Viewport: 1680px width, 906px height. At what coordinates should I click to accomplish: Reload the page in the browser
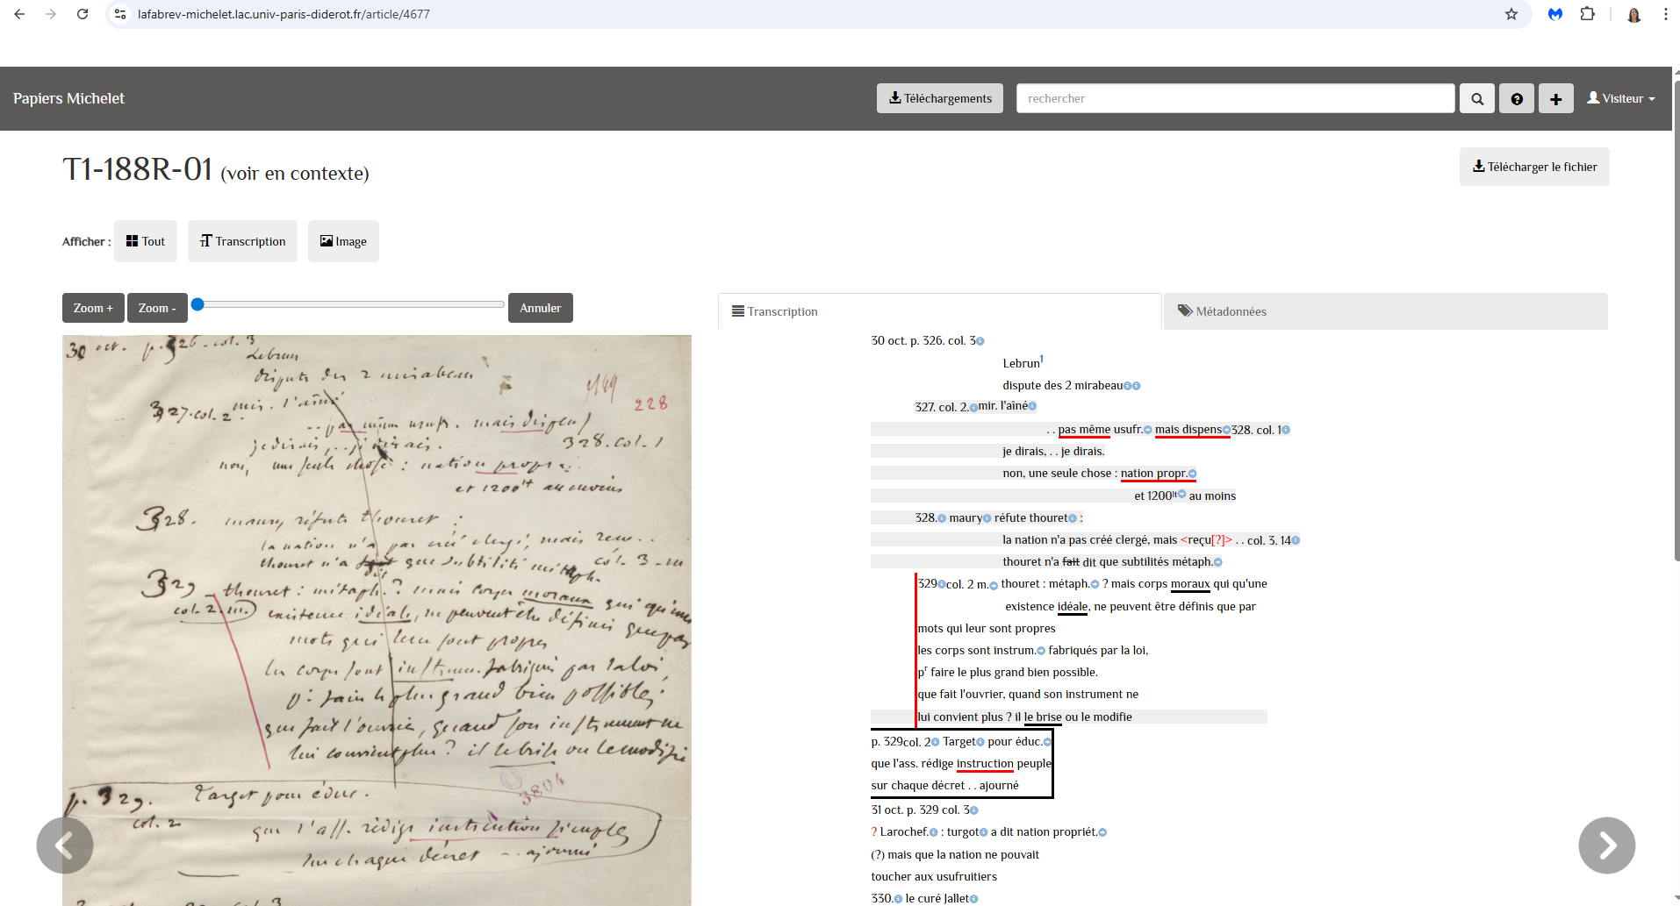tap(83, 14)
